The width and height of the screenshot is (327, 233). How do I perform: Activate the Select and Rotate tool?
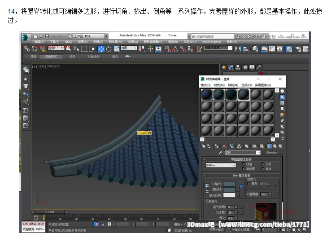click(109, 49)
